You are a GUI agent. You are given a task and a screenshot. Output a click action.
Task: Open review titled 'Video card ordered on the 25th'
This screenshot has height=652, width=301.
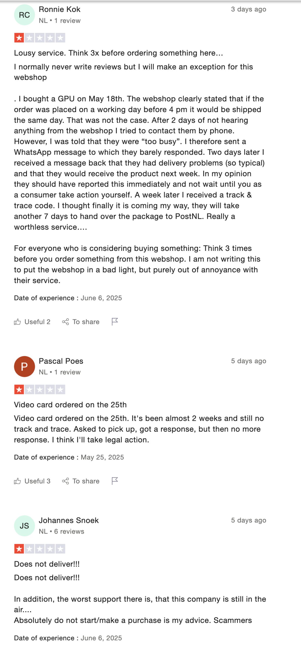click(x=70, y=405)
